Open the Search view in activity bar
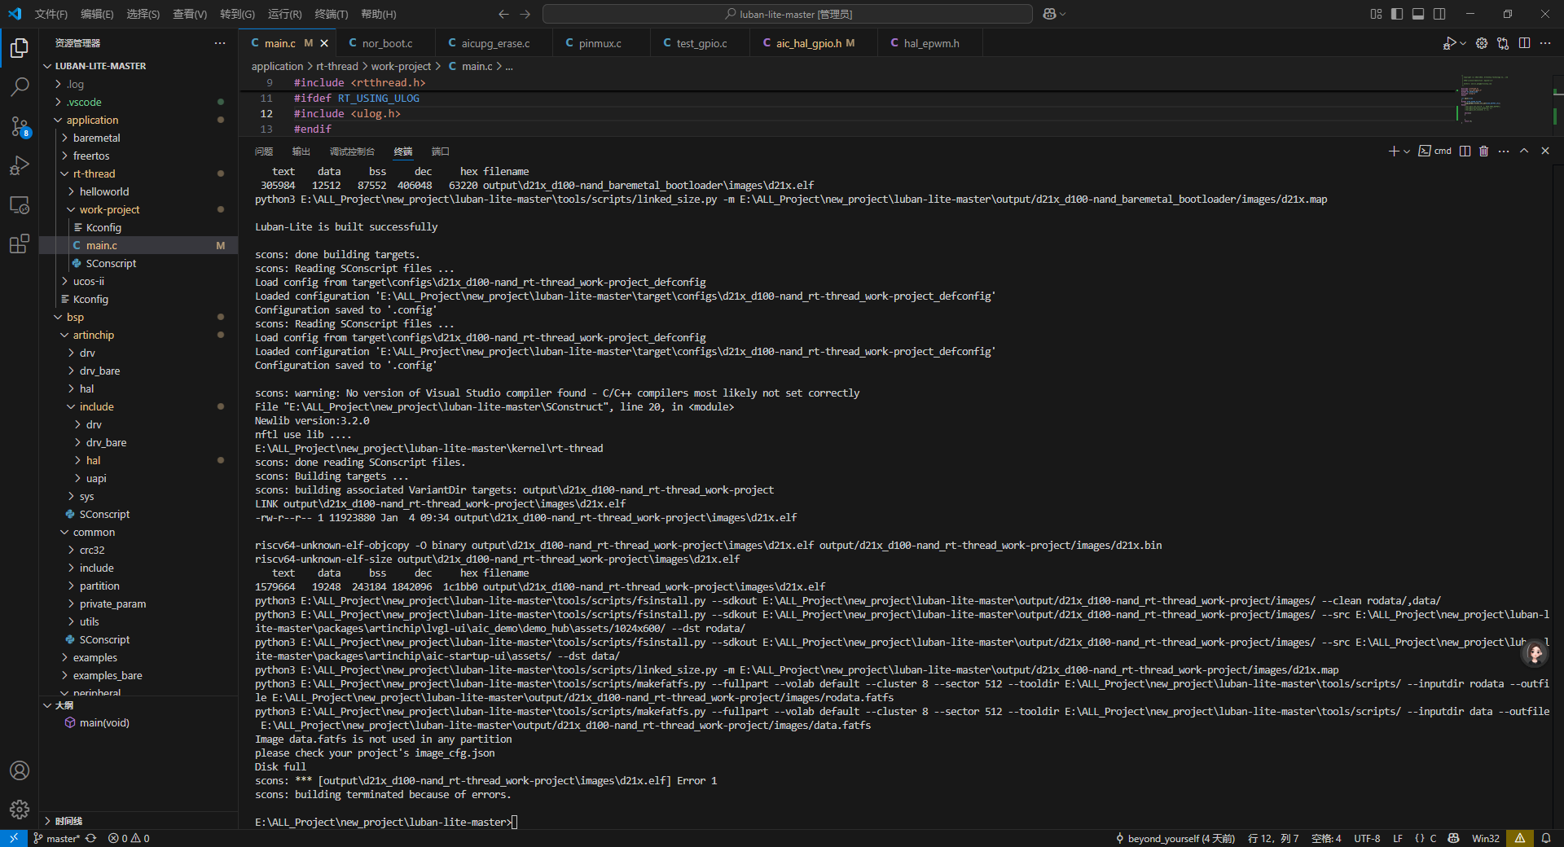1564x847 pixels. pos(20,86)
